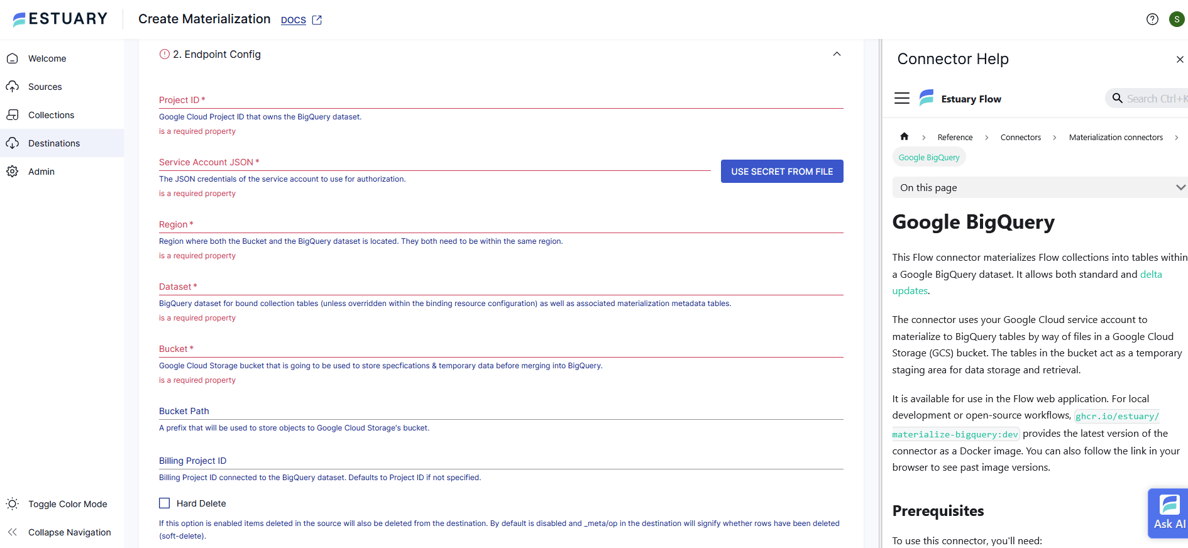Enable the Hard Delete checkbox

pyautogui.click(x=165, y=503)
